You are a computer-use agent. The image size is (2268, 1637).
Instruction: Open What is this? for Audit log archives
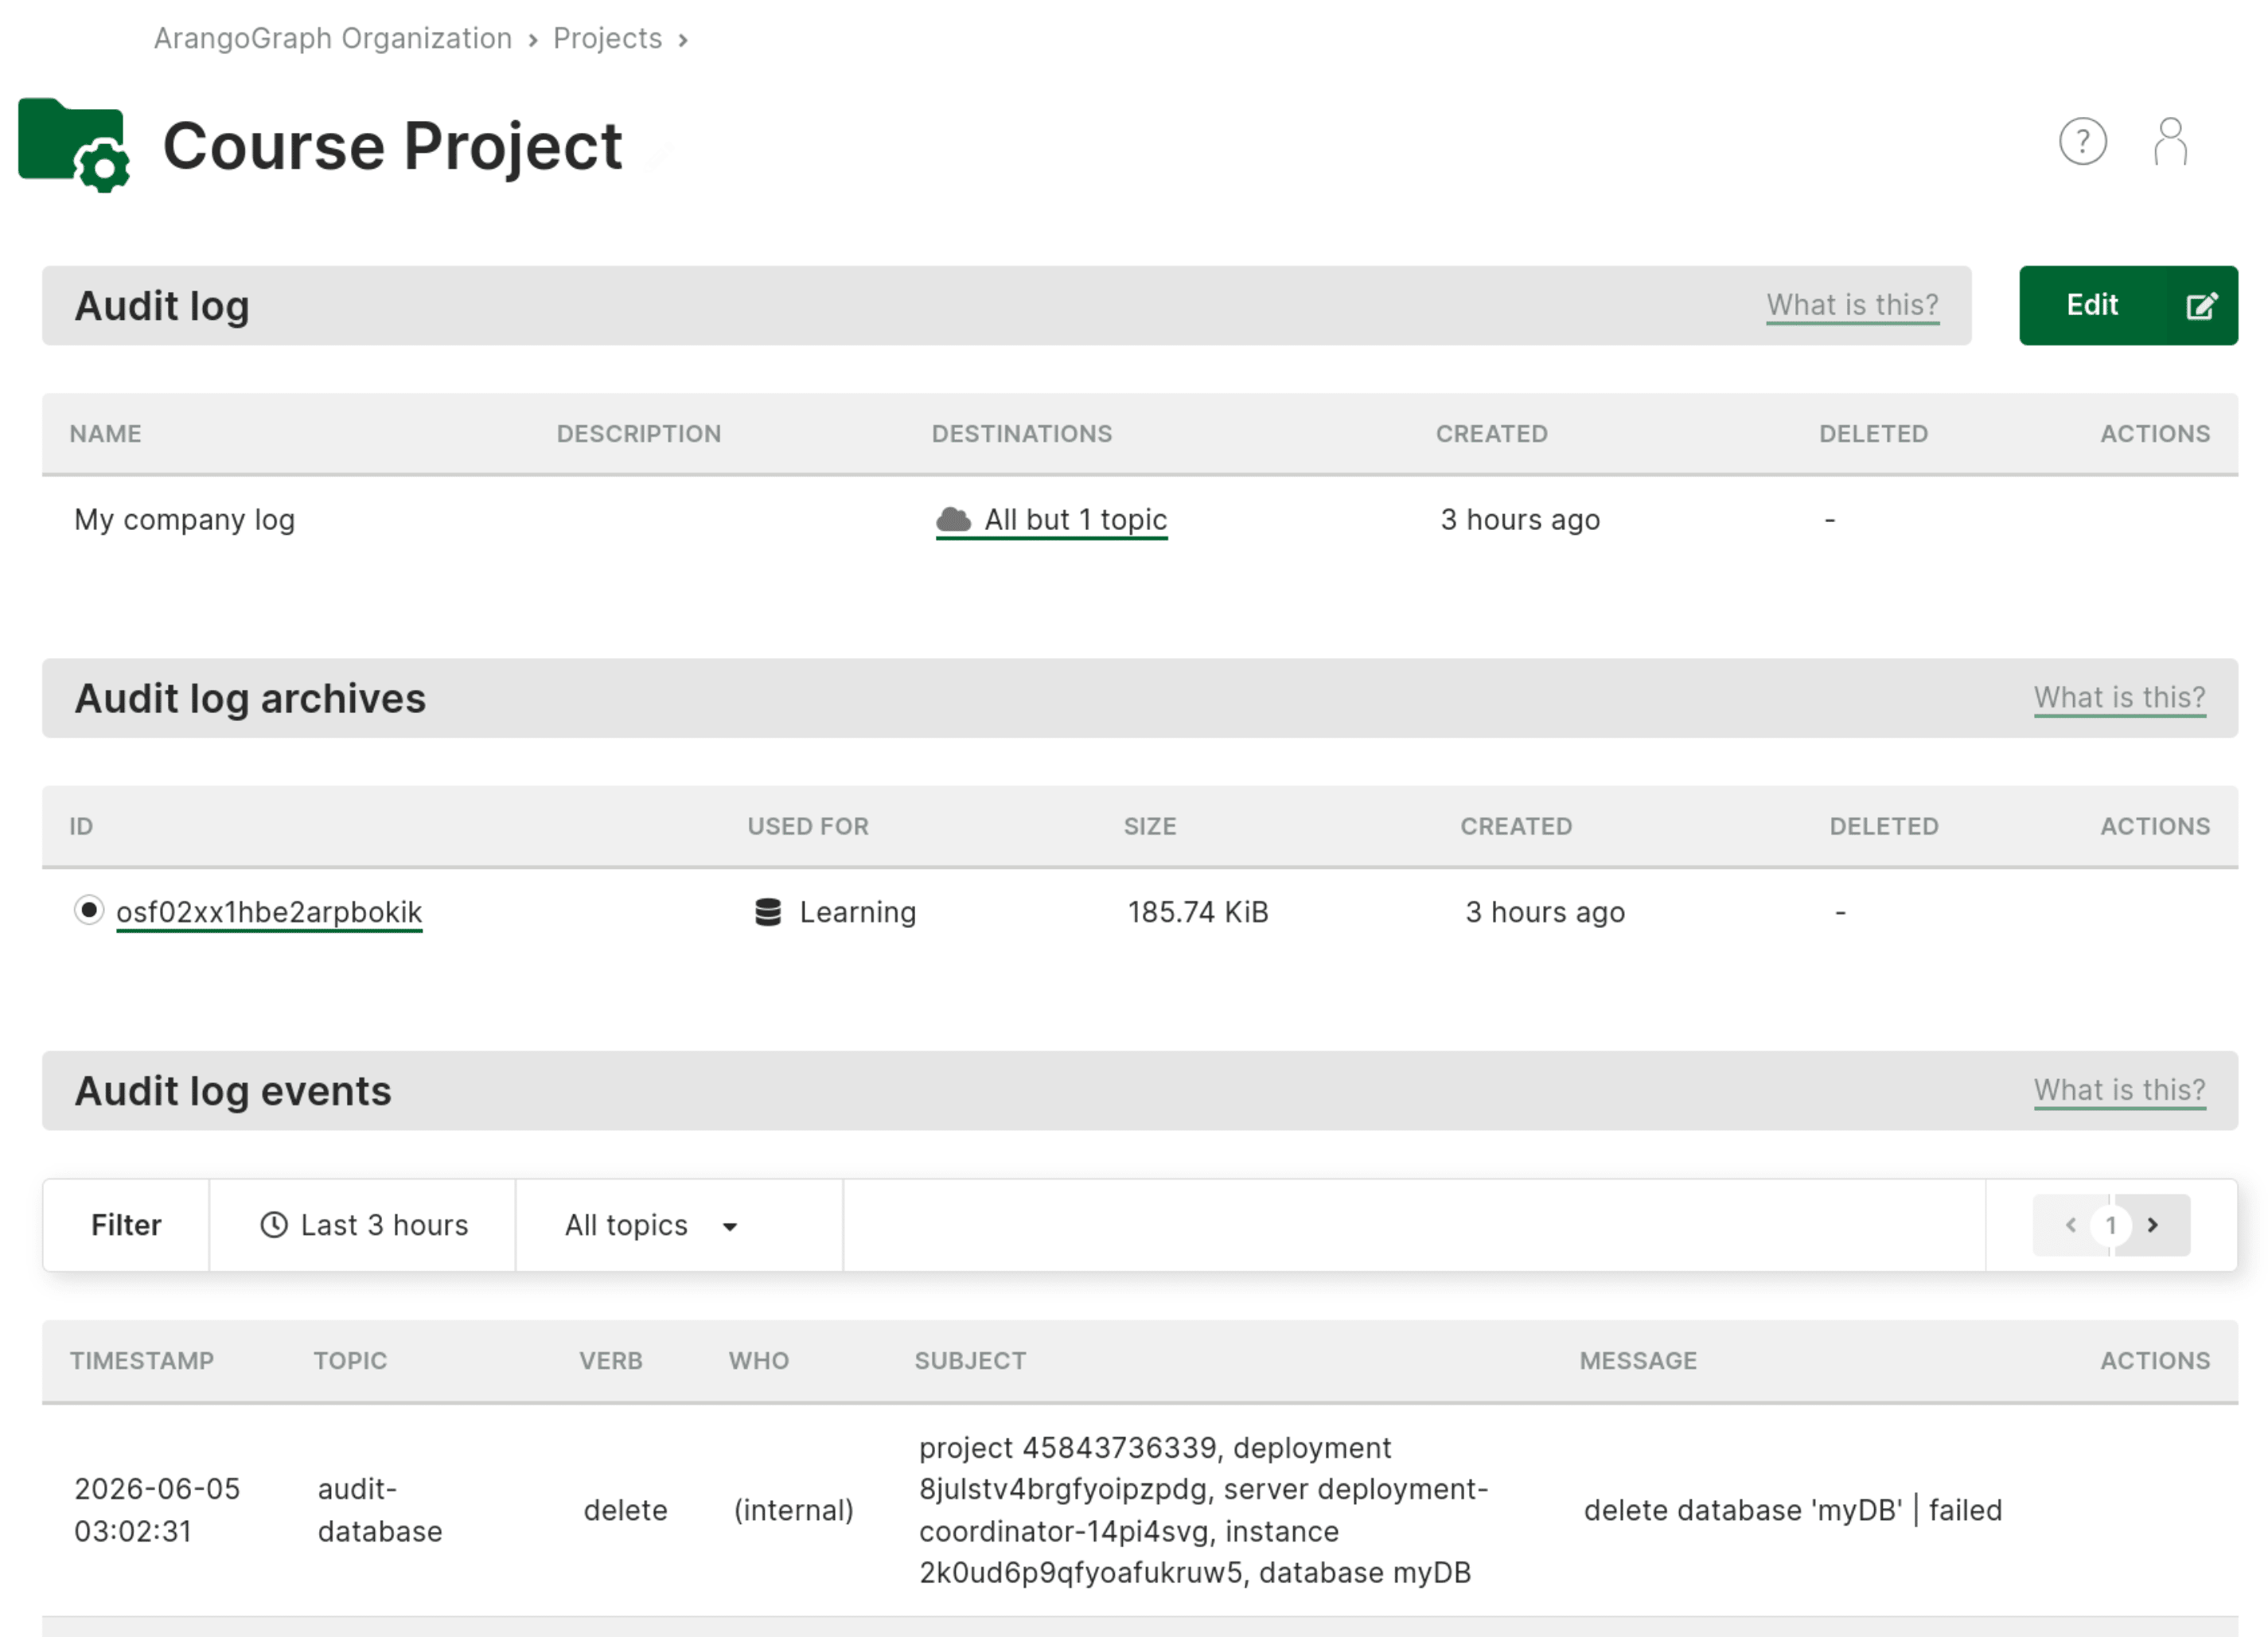pos(2119,697)
